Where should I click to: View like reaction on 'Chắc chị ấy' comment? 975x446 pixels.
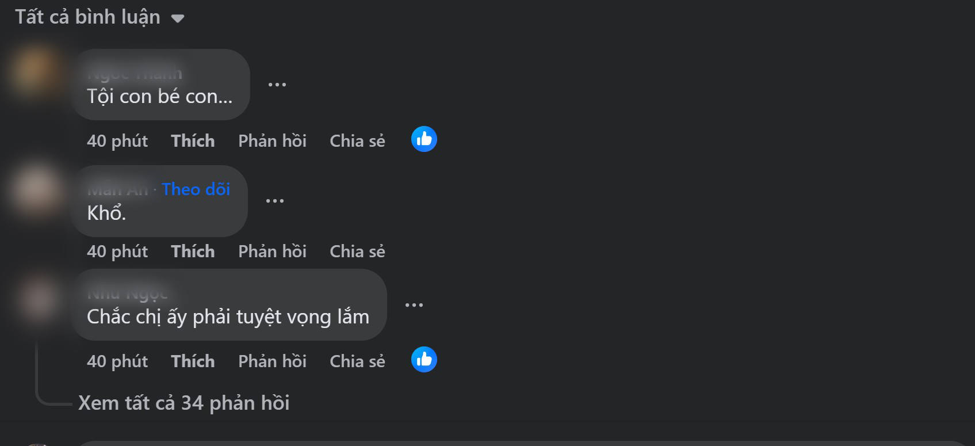[424, 360]
